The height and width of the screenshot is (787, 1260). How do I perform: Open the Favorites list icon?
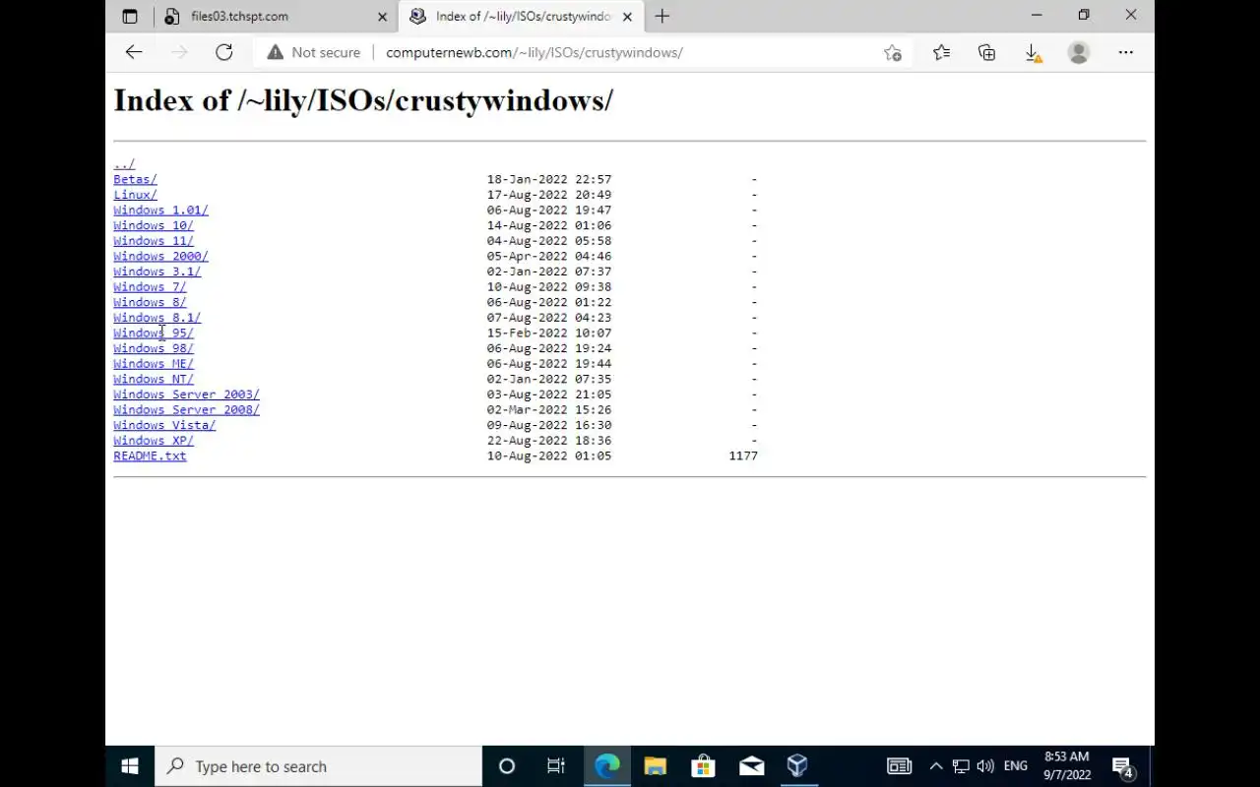[941, 52]
